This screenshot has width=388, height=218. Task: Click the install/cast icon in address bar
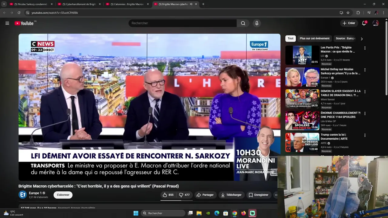point(341,13)
